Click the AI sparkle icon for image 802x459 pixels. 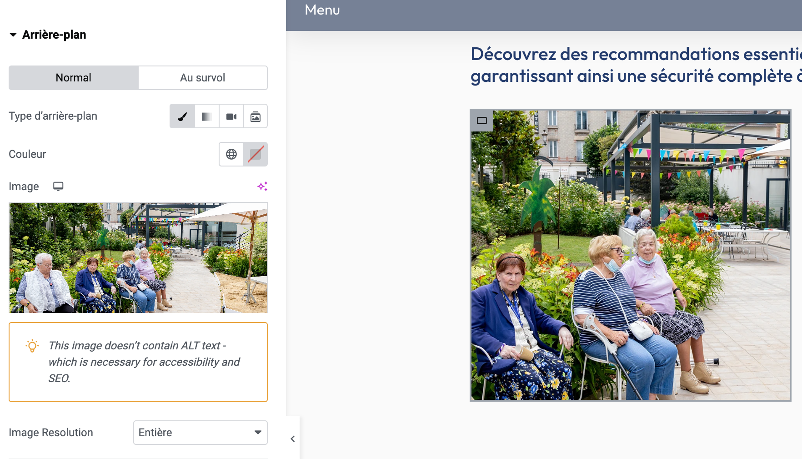pyautogui.click(x=262, y=186)
